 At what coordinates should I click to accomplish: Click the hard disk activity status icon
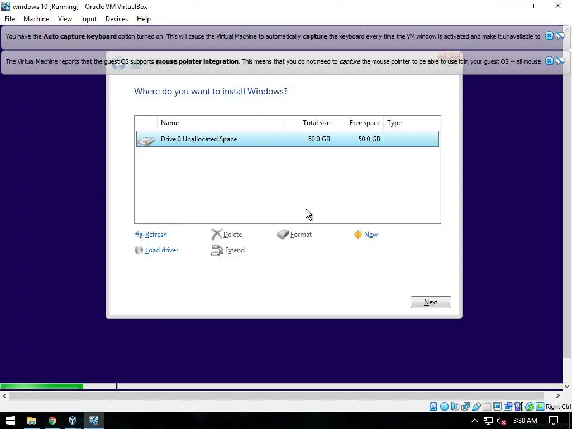point(433,407)
